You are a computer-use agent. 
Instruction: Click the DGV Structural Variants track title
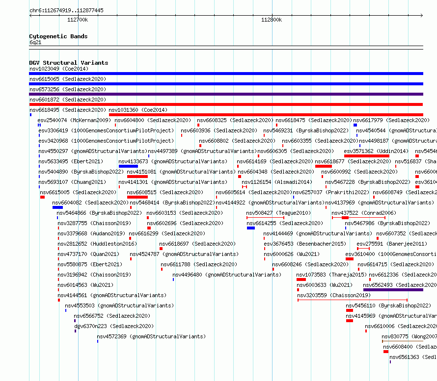coord(69,63)
